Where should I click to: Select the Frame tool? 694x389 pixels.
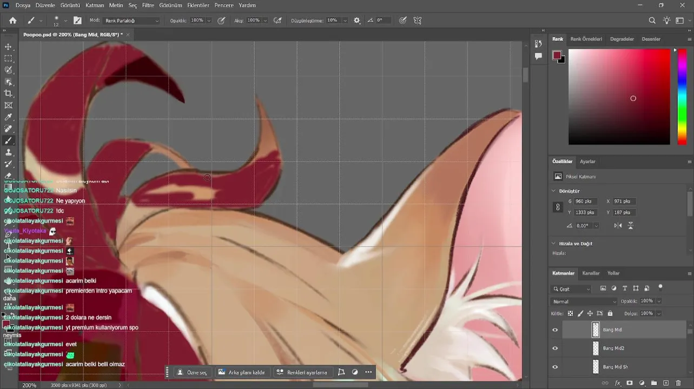point(8,105)
